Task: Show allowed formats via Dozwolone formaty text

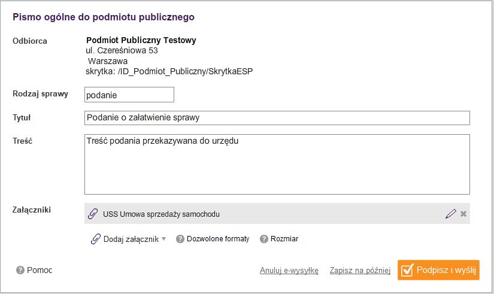Action: tap(218, 239)
